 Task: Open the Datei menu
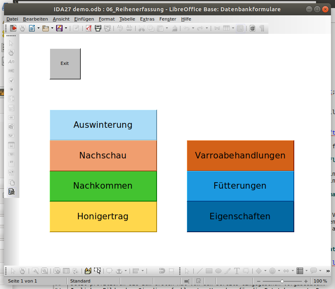coord(12,19)
